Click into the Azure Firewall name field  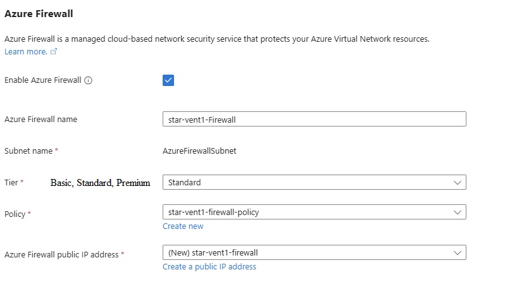tap(314, 119)
